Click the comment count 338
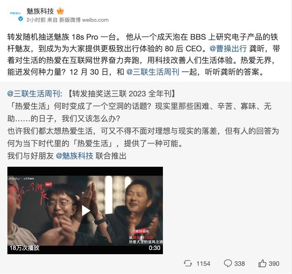Image resolution: width=292 pixels, height=274 pixels. pyautogui.click(x=240, y=264)
